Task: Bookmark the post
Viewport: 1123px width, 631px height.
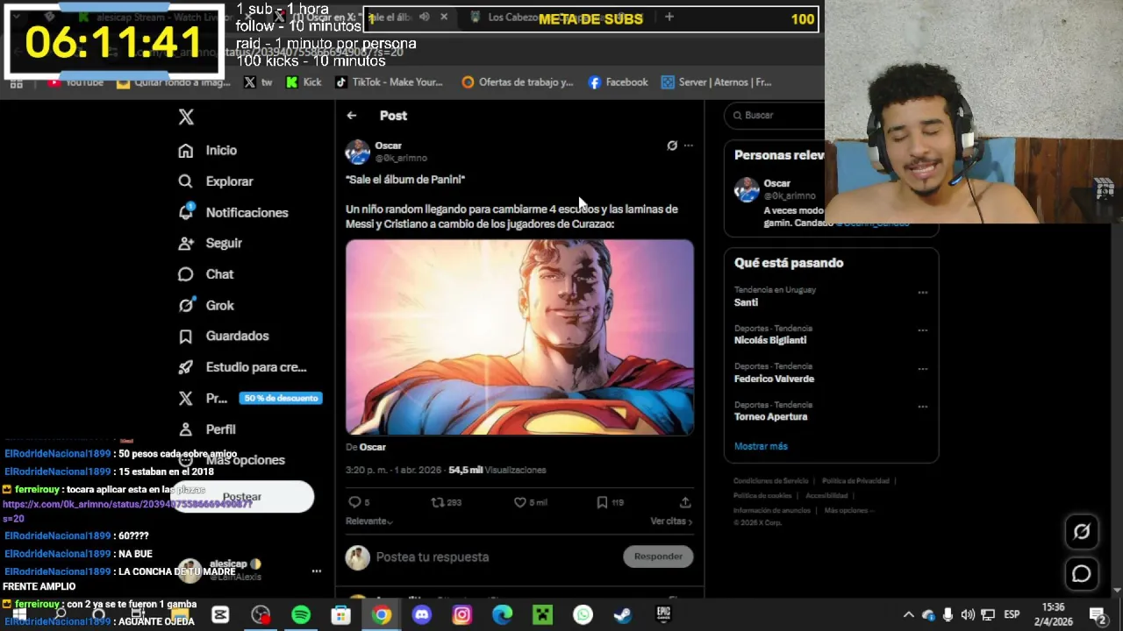Action: 602,502
